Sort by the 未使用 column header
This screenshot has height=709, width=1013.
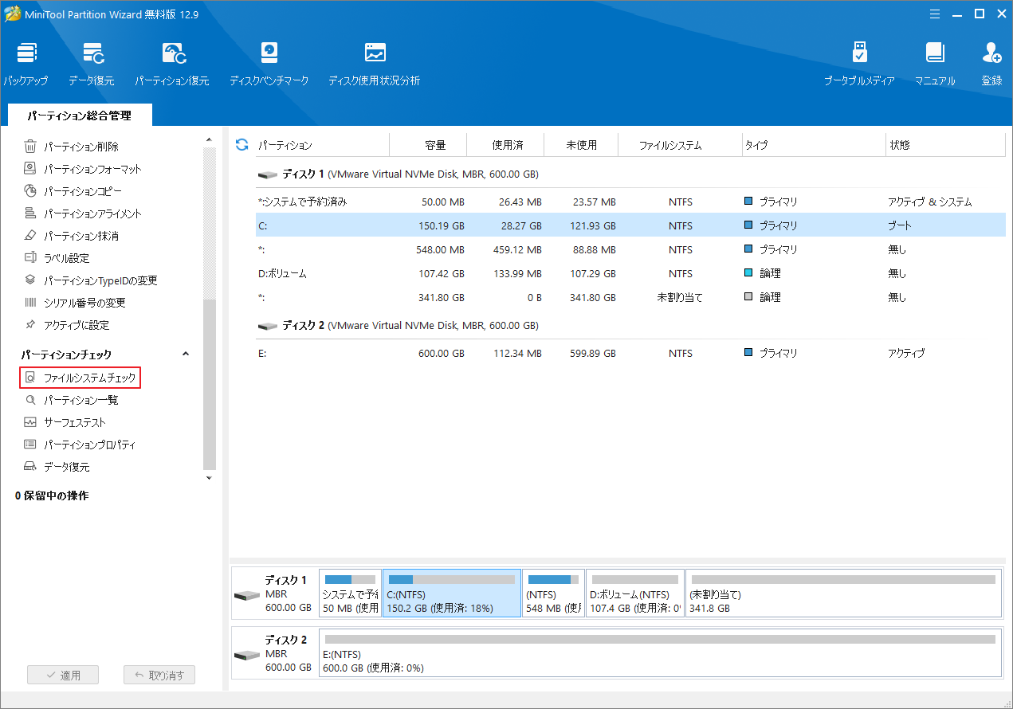click(x=582, y=145)
